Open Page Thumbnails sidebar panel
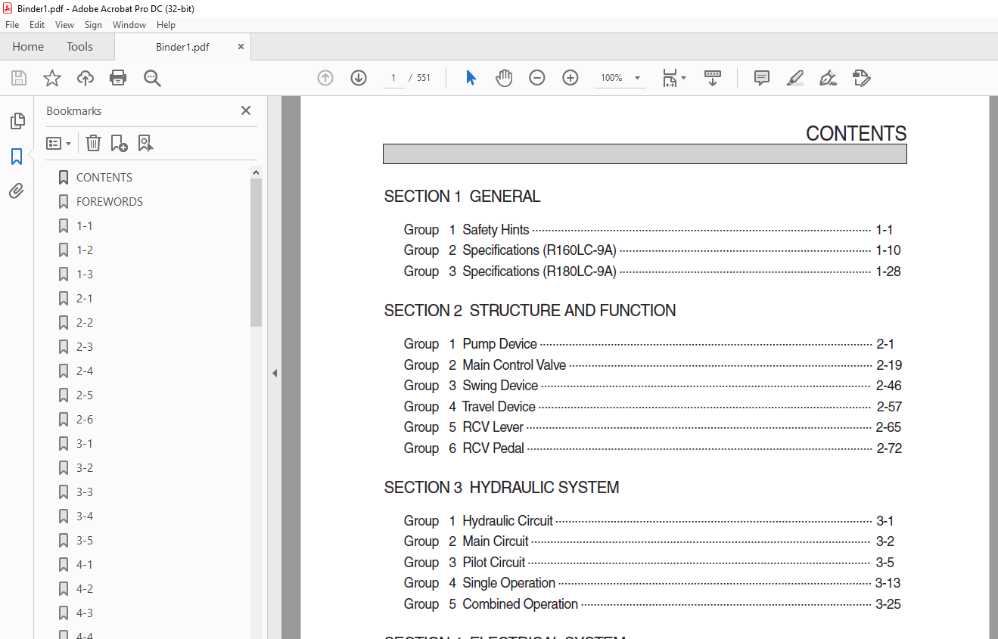Image resolution: width=998 pixels, height=639 pixels. coord(17,121)
